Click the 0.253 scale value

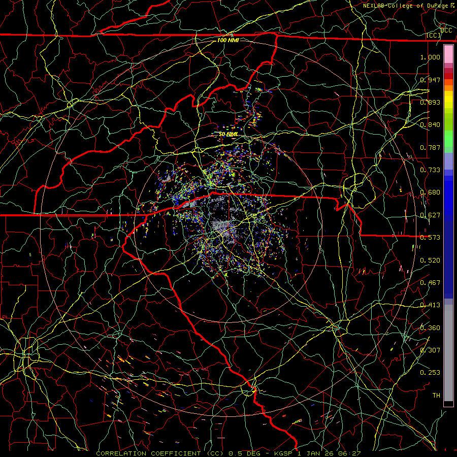pyautogui.click(x=430, y=373)
